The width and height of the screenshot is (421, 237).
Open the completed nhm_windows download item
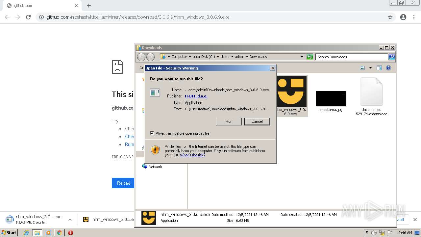109,220
